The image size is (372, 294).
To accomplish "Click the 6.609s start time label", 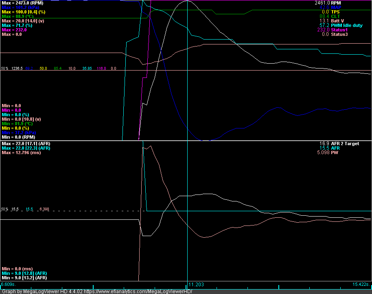I will 9,284.
